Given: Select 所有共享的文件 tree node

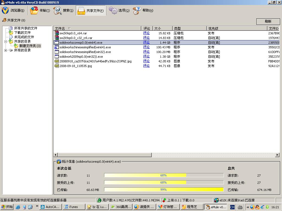Looking at the screenshot, I should tap(26, 28).
